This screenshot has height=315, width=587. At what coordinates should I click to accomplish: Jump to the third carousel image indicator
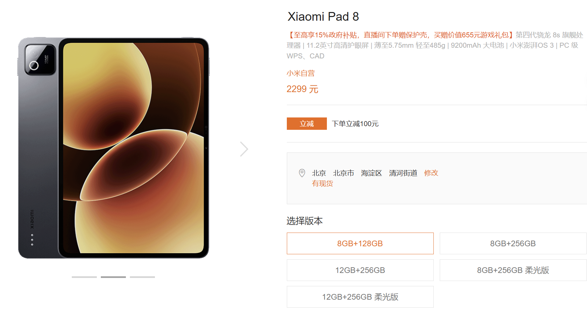tap(142, 277)
